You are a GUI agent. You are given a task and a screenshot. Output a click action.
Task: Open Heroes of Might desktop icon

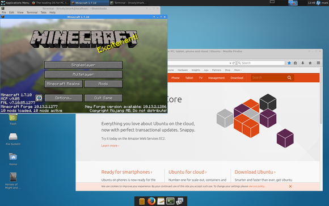tap(13, 180)
